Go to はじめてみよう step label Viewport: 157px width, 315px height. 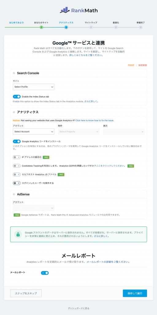17,22
